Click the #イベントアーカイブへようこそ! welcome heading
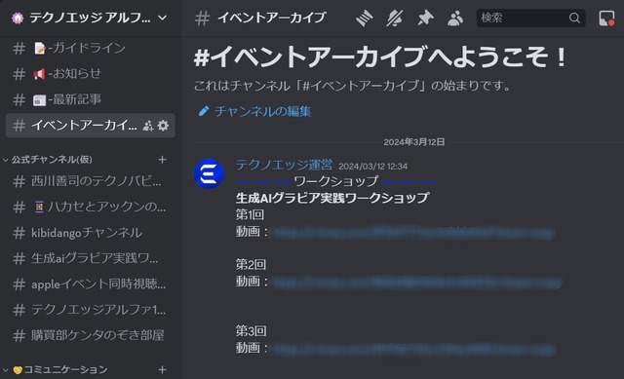Viewport: 624px width, 379px height. coord(380,57)
